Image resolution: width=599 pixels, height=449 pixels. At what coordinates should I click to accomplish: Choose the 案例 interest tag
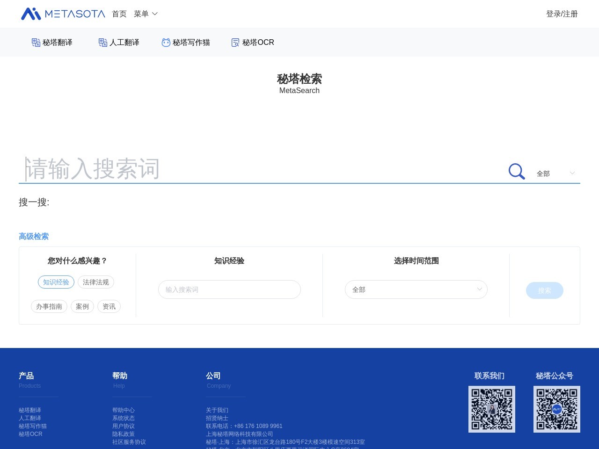(82, 306)
